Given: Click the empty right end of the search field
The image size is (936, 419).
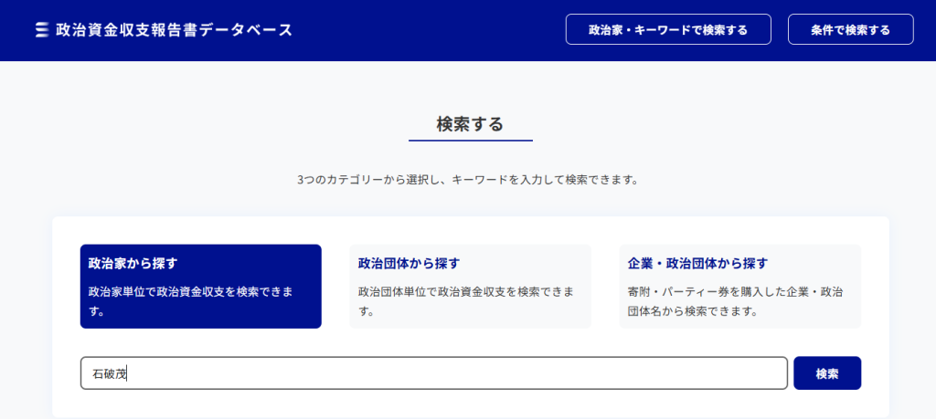Looking at the screenshot, I should point(750,373).
